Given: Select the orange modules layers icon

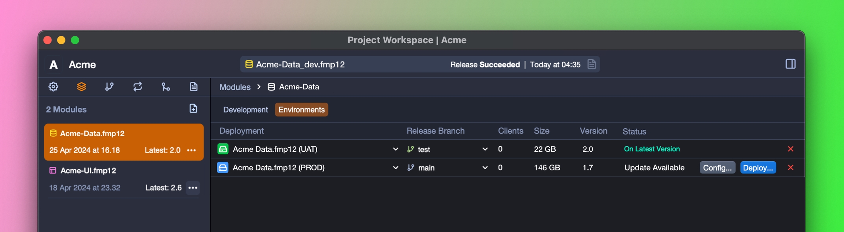Looking at the screenshot, I should [x=81, y=87].
